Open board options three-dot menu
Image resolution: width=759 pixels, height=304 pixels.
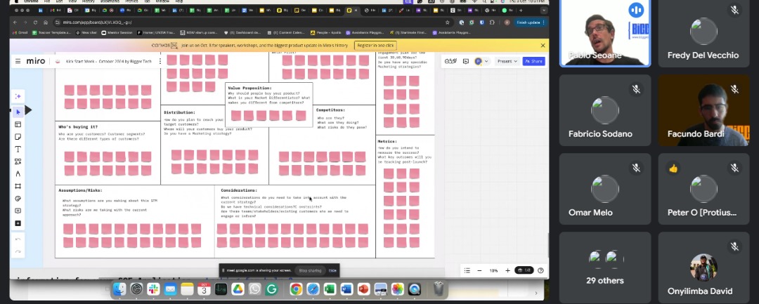coord(160,61)
